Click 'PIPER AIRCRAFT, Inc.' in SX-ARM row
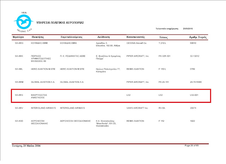The width and height of the screenshot is (226, 164). point(138,82)
